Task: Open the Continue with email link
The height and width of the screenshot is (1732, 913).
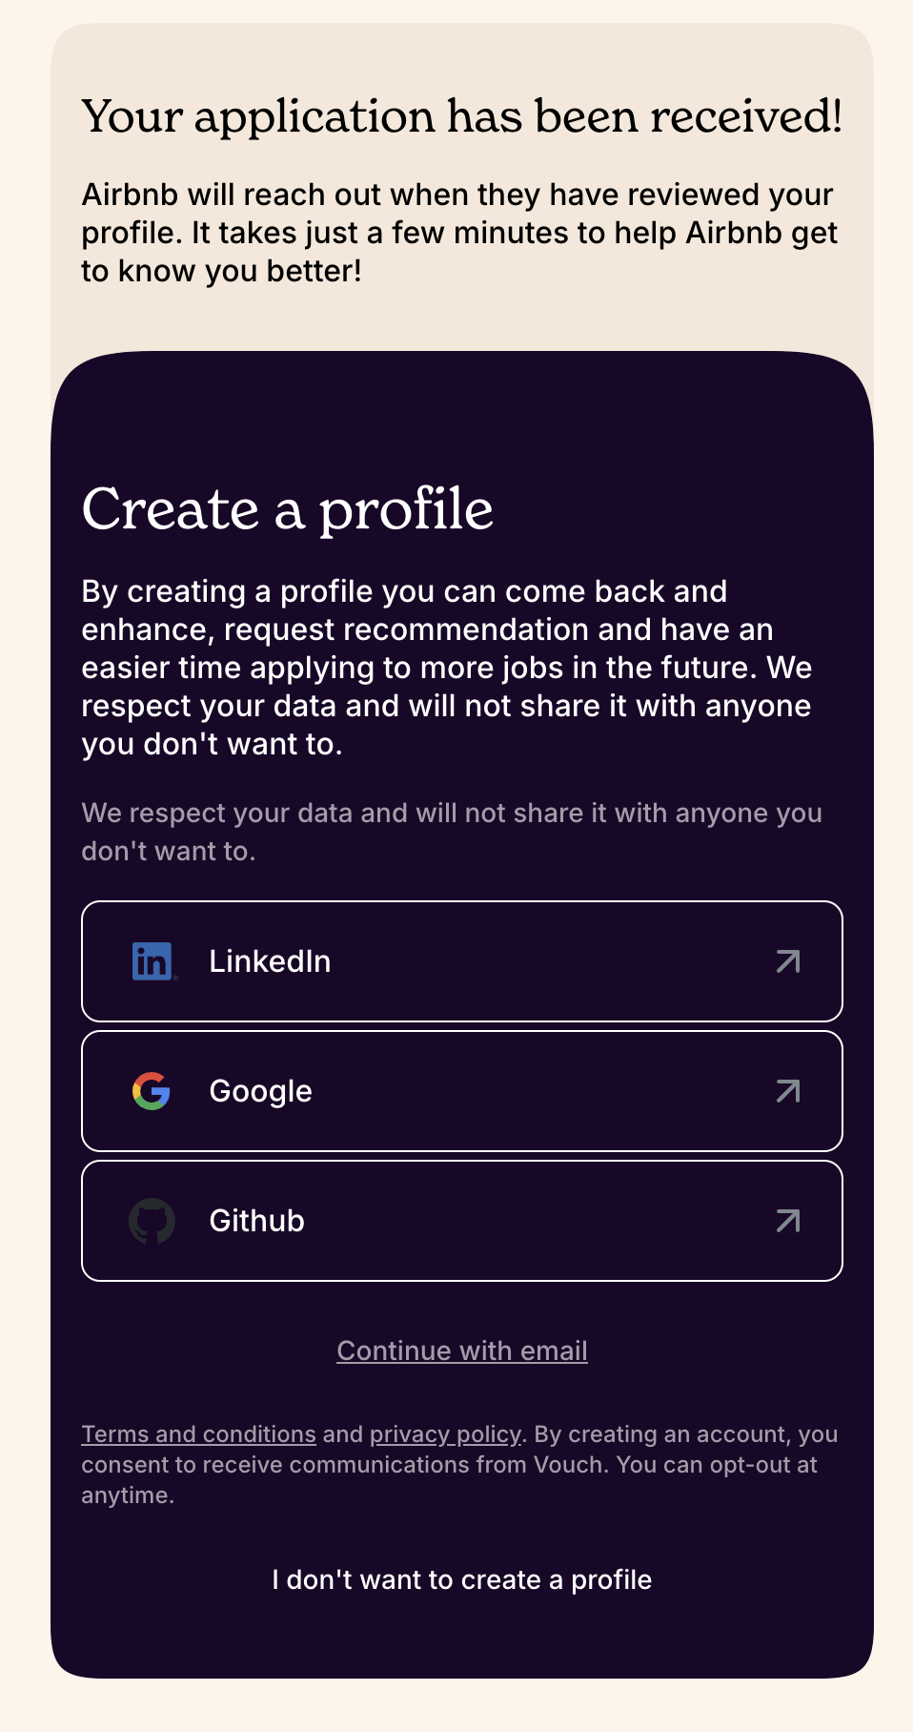Action: pyautogui.click(x=462, y=1351)
